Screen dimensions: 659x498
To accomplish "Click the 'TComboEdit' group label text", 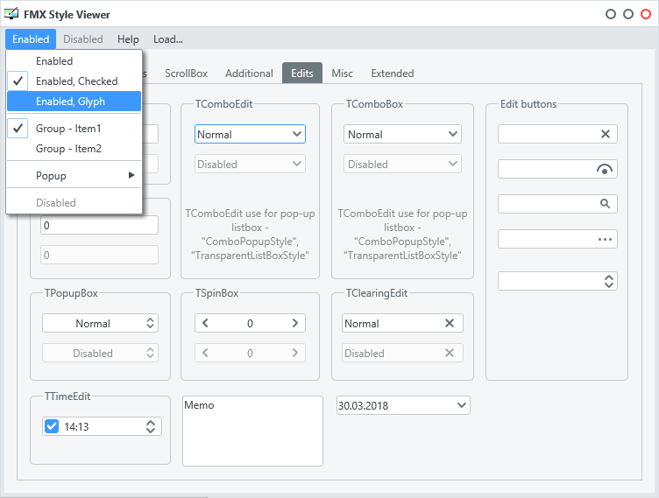I will (x=223, y=104).
